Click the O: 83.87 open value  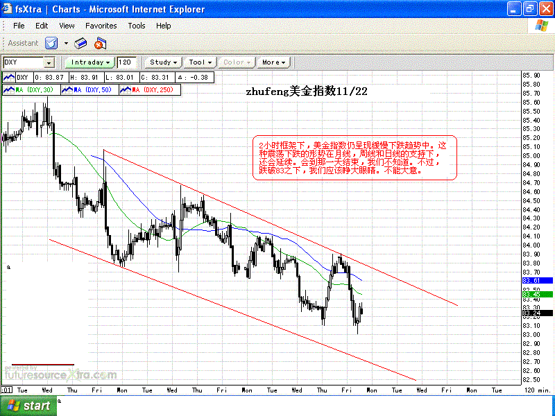coord(49,78)
